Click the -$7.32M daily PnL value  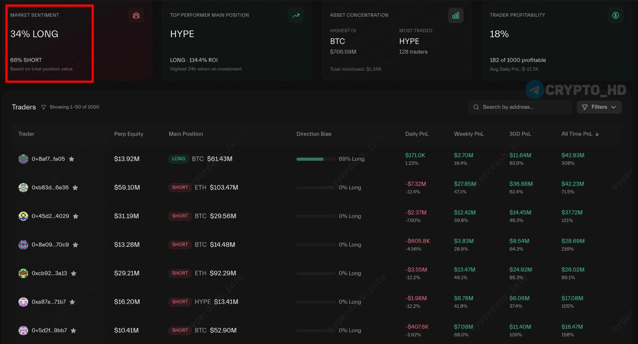pyautogui.click(x=416, y=184)
